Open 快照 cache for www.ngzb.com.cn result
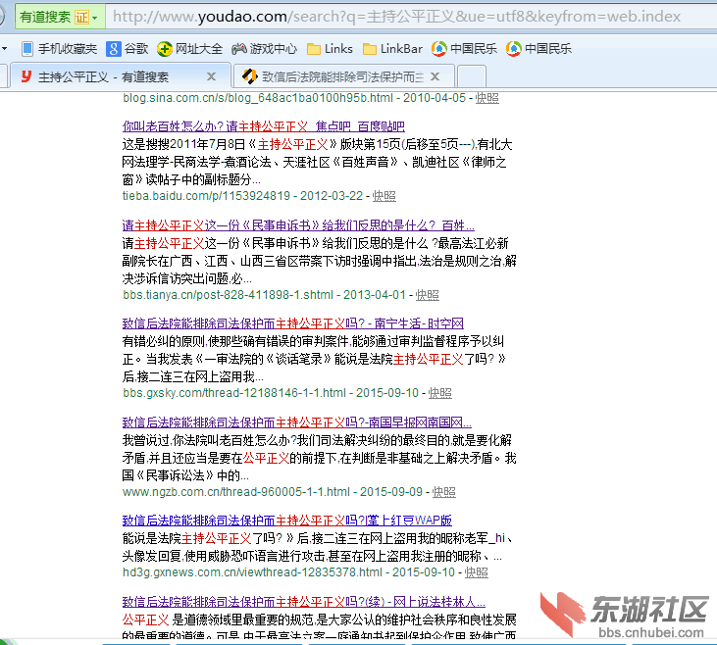Image resolution: width=717 pixels, height=645 pixels. tap(444, 492)
